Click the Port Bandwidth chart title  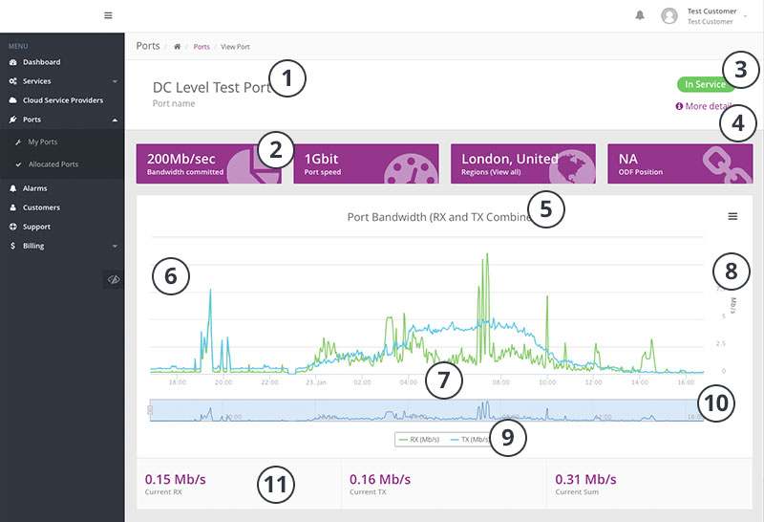(x=439, y=217)
